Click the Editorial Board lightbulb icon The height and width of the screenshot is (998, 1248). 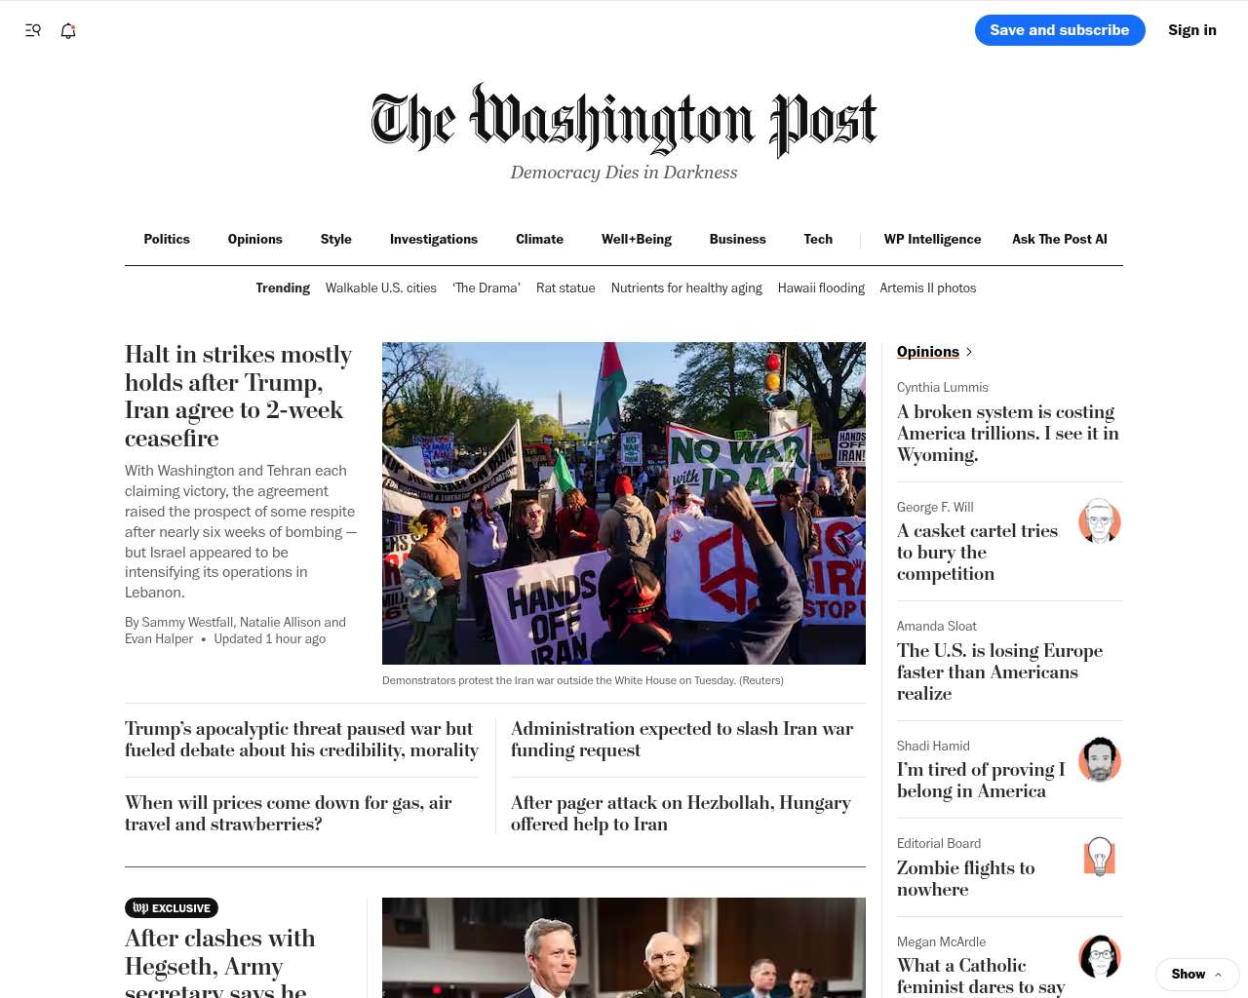tap(1100, 857)
